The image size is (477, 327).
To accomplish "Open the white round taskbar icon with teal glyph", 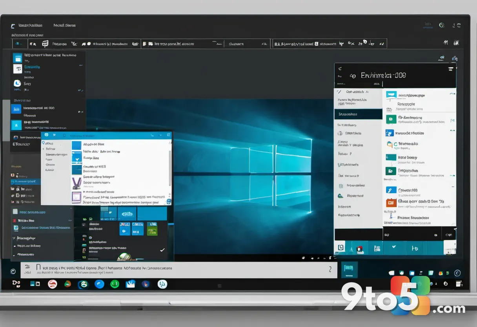I will pos(162,284).
